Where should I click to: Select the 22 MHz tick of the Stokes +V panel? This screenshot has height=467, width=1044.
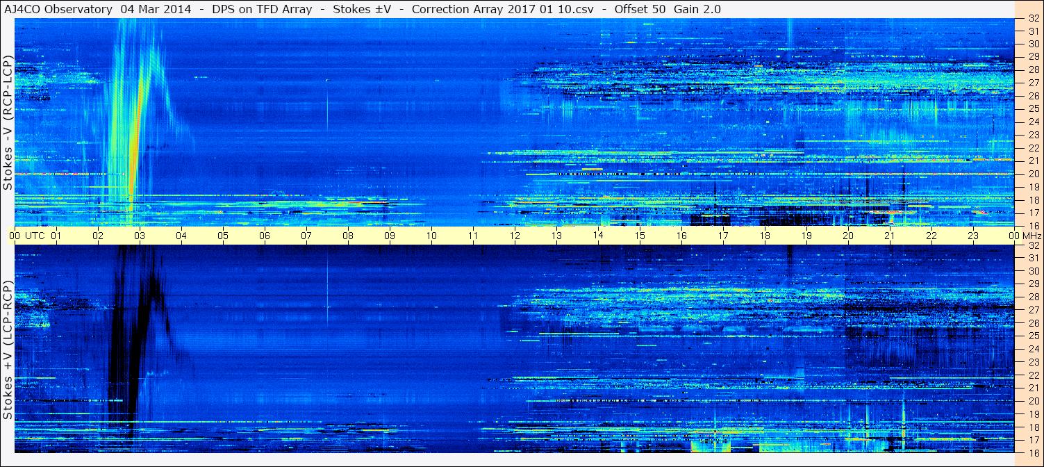(1033, 375)
